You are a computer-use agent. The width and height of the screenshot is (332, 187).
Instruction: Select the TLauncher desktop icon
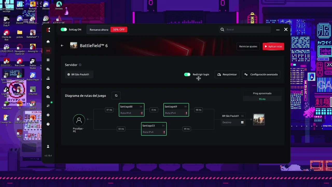tap(6, 105)
